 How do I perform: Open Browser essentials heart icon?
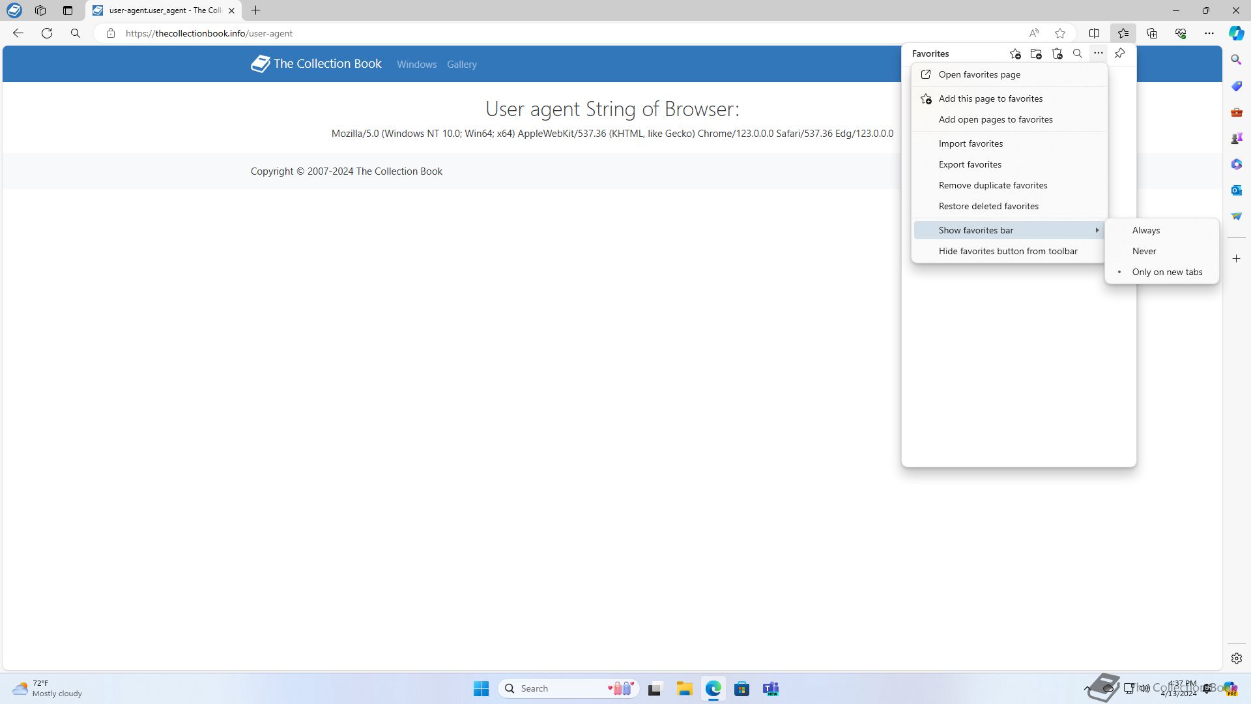(1181, 33)
